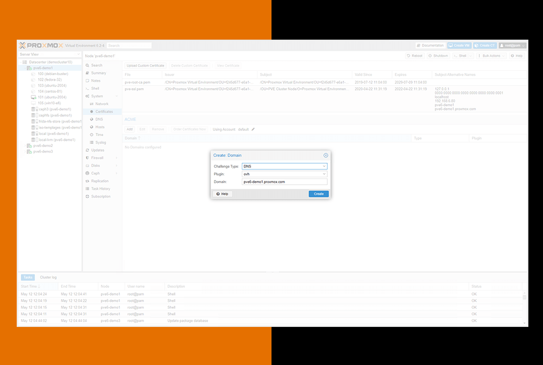Switch to the Cluster log tab
The width and height of the screenshot is (543, 365).
click(x=48, y=277)
